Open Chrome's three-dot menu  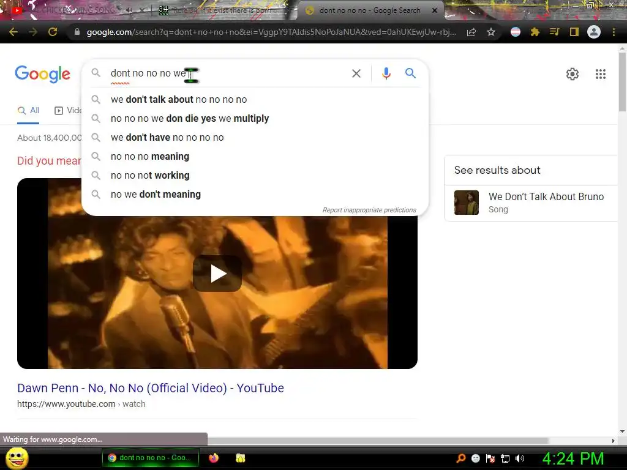pyautogui.click(x=614, y=32)
